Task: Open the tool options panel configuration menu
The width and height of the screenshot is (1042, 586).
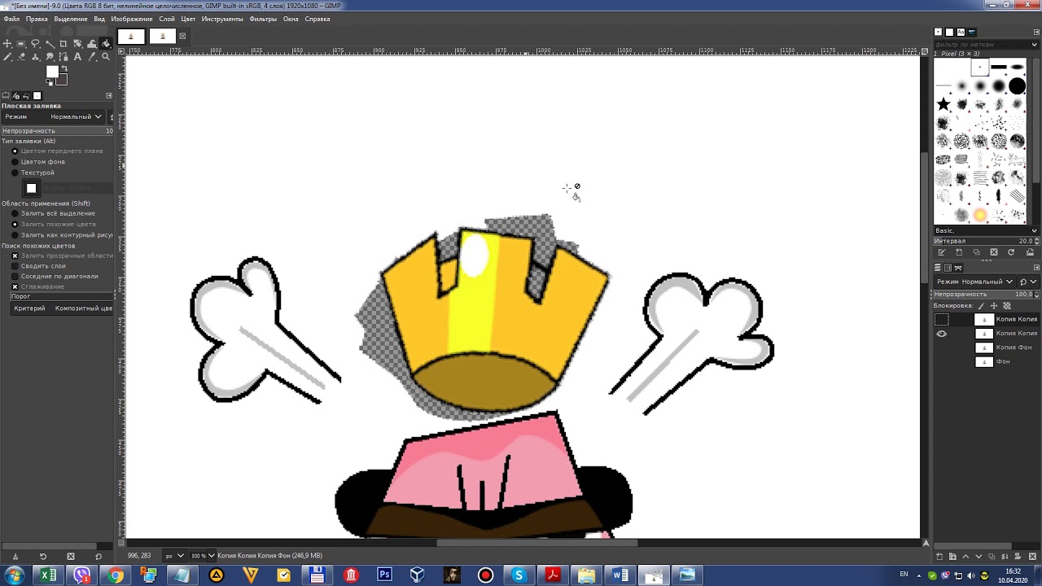Action: tap(109, 96)
